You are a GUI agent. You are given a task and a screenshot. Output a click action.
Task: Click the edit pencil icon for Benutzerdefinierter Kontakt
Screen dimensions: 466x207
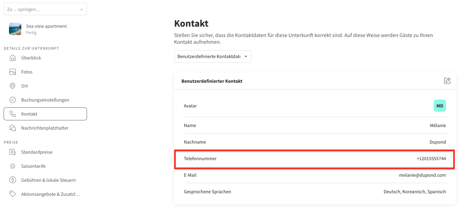point(447,81)
